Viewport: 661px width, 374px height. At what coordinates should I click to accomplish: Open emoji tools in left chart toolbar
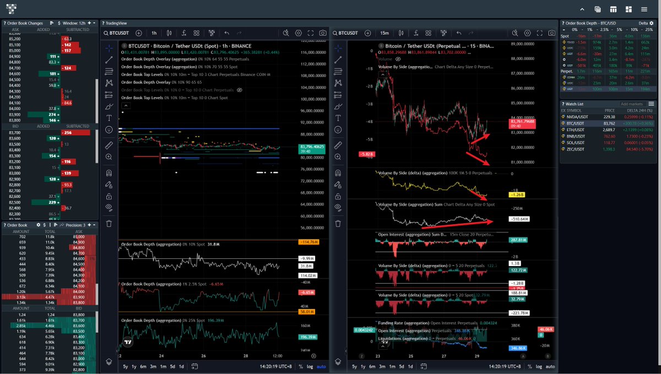tap(109, 129)
